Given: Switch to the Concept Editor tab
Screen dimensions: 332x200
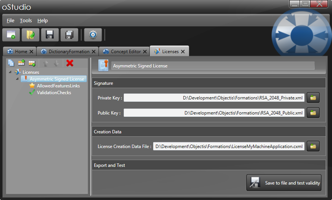Looking at the screenshot, I should point(124,51).
